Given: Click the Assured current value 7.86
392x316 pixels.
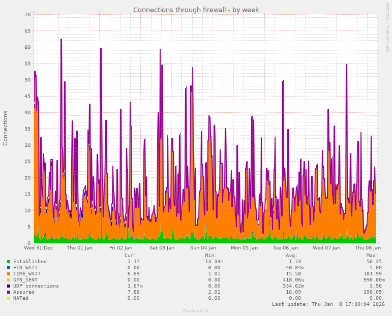Looking at the screenshot, I should pos(134,292).
